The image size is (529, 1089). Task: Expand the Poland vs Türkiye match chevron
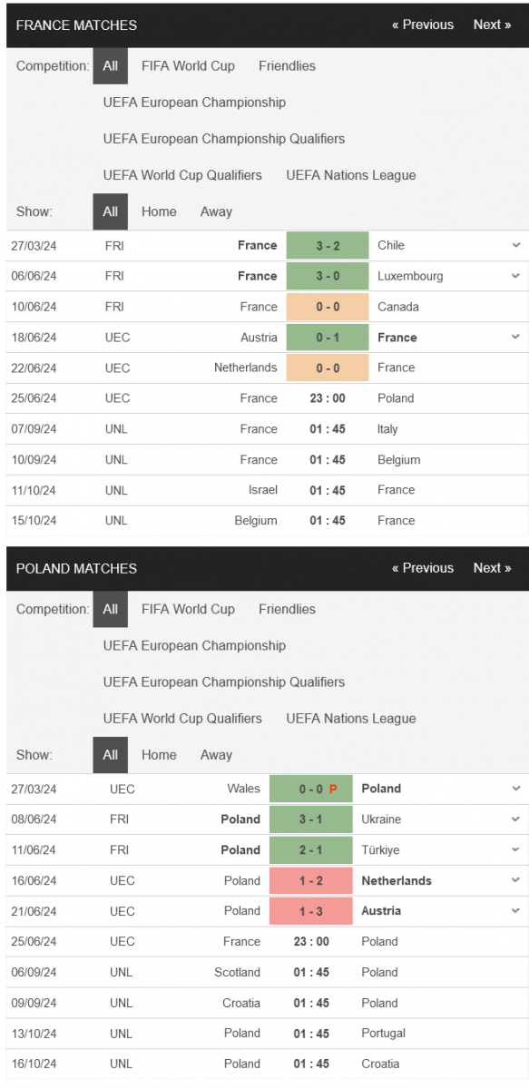click(x=516, y=850)
